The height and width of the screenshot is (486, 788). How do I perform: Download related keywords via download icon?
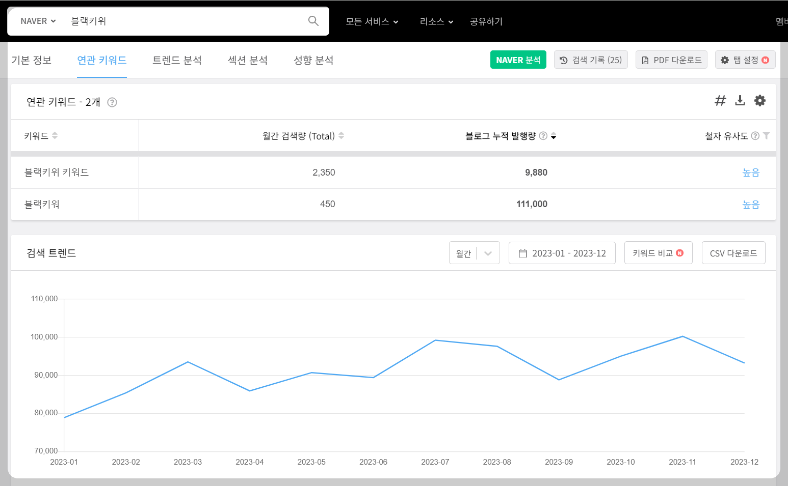click(740, 101)
